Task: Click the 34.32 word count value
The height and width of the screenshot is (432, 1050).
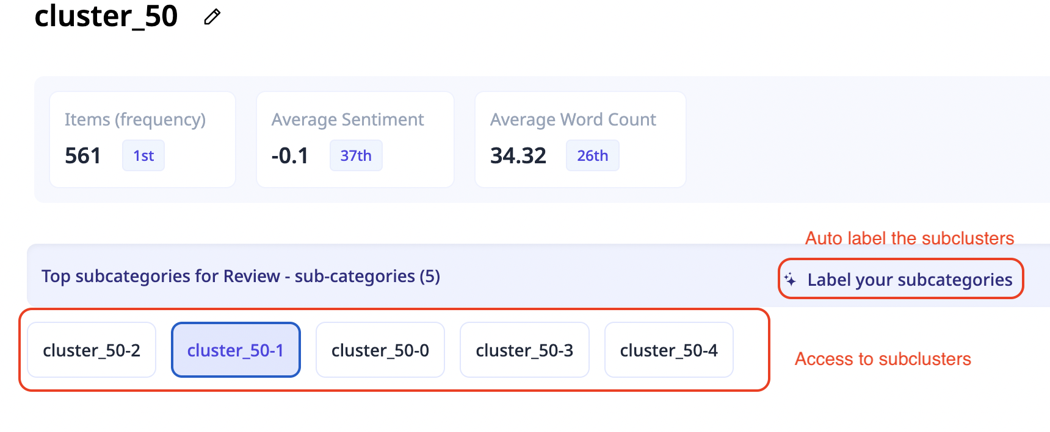Action: (518, 156)
